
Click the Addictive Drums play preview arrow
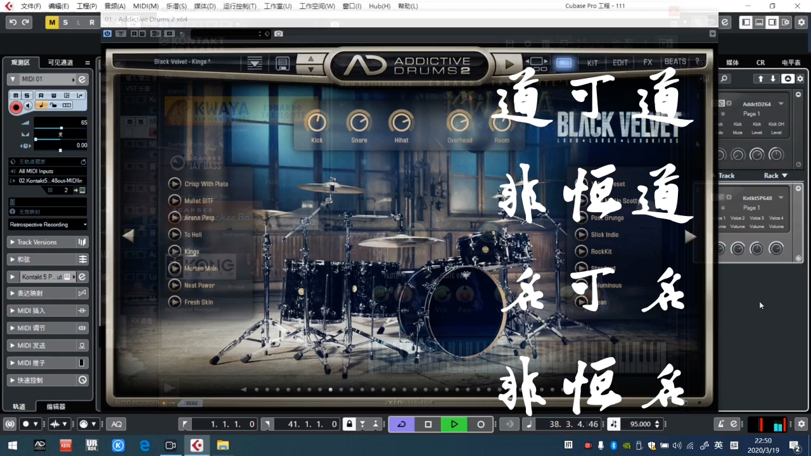(x=509, y=63)
